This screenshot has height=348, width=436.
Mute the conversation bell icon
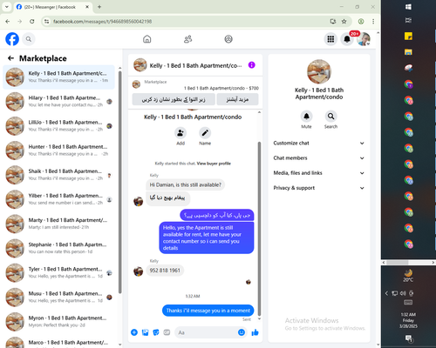point(306,117)
